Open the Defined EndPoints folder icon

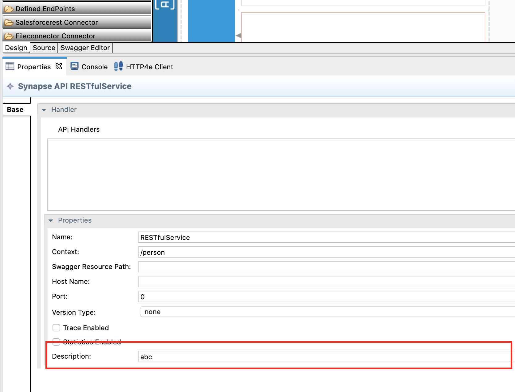[9, 9]
